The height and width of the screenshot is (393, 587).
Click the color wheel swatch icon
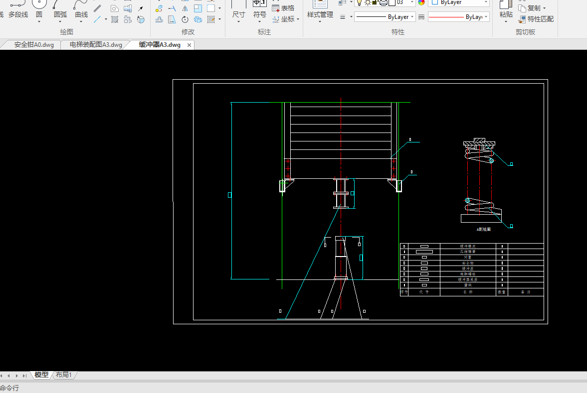point(421,2)
